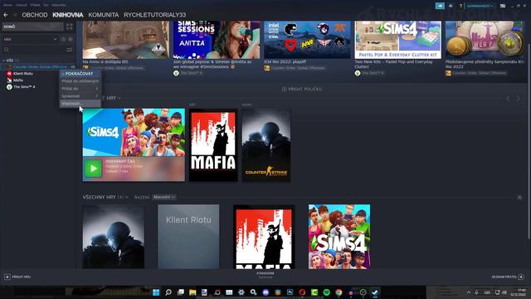Viewport: 531px width, 299px height.
Task: Show hidden system tray icons
Action: pyautogui.click(x=468, y=292)
